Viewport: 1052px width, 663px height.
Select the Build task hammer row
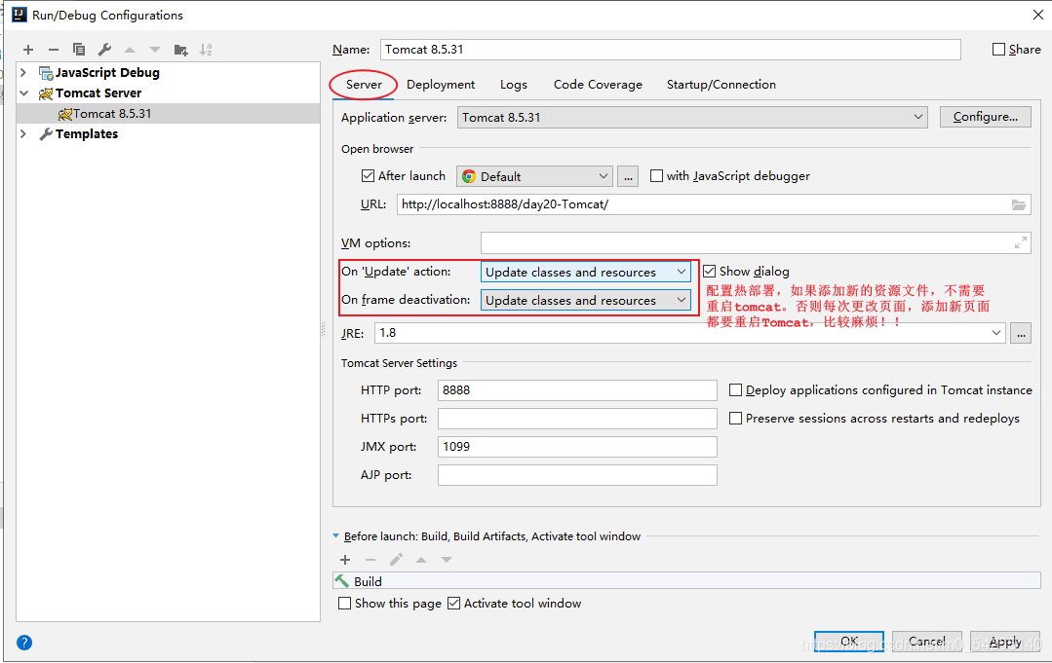686,581
